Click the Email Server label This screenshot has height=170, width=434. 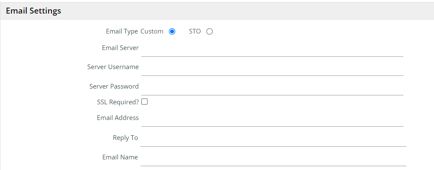pyautogui.click(x=120, y=48)
